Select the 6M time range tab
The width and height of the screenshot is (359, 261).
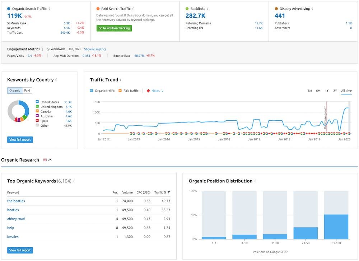point(318,90)
